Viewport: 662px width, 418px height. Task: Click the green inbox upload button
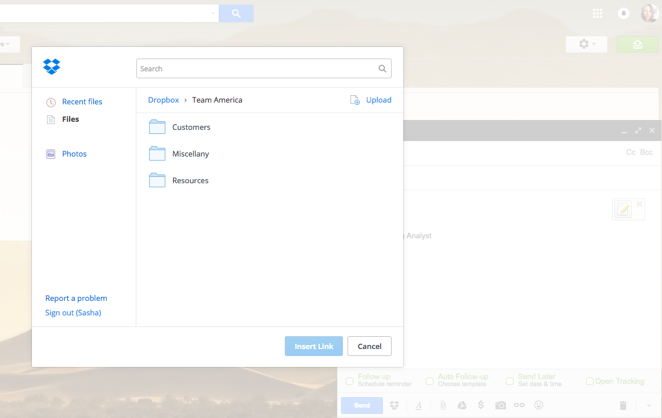[638, 44]
